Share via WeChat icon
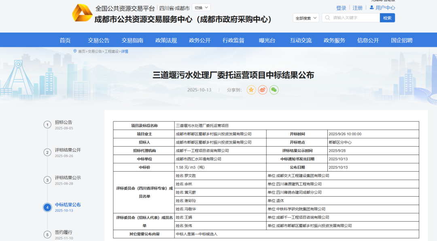The width and height of the screenshot is (437, 241). [274, 90]
